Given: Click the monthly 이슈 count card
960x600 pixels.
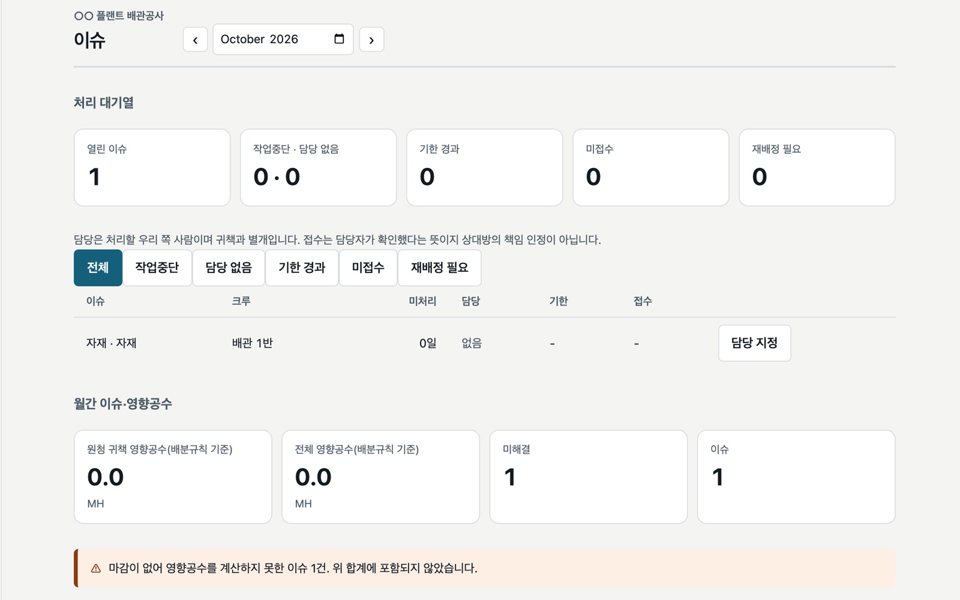Looking at the screenshot, I should 796,477.
